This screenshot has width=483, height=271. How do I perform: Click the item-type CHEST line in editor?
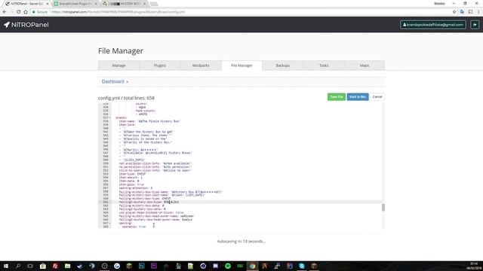[x=133, y=174]
